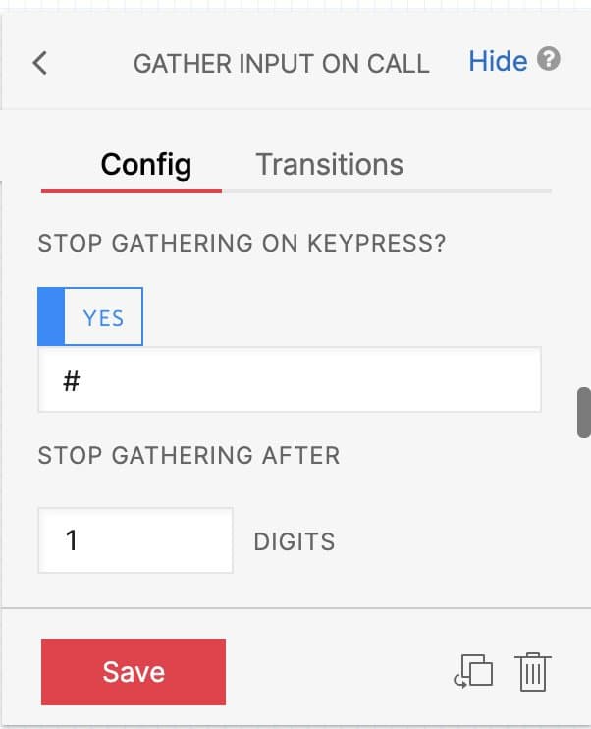Hide the Gather Input panel
The height and width of the screenshot is (729, 591).
point(498,61)
